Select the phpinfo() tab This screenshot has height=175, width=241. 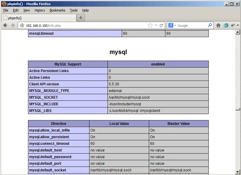click(x=39, y=18)
